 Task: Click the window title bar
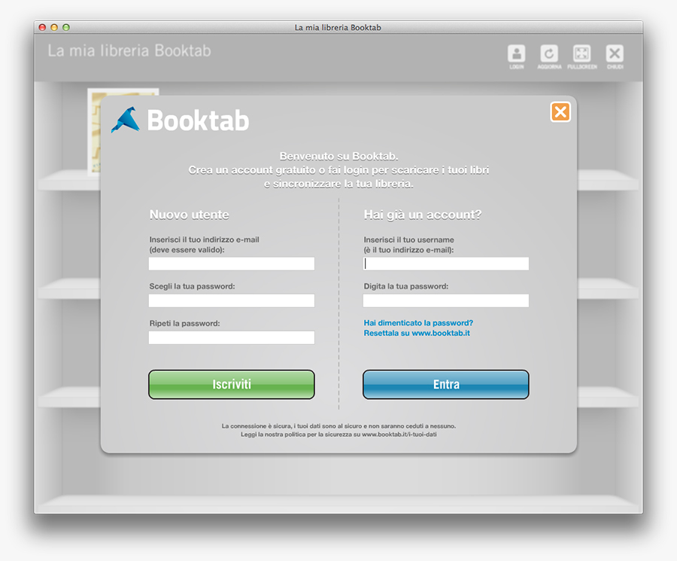tap(338, 26)
